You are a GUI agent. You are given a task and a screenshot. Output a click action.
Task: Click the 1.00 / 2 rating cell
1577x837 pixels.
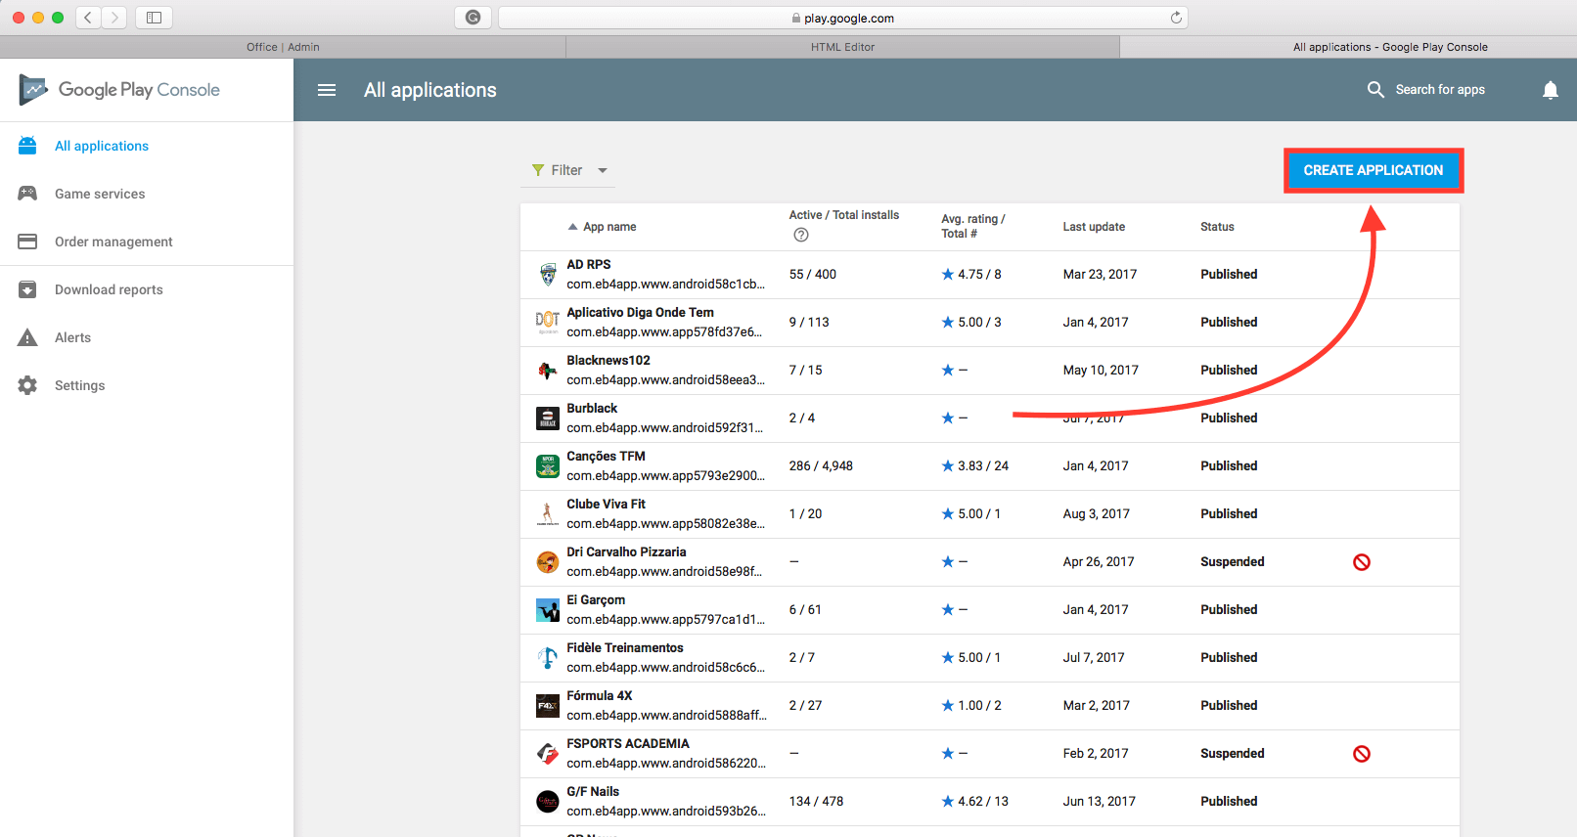click(x=971, y=706)
